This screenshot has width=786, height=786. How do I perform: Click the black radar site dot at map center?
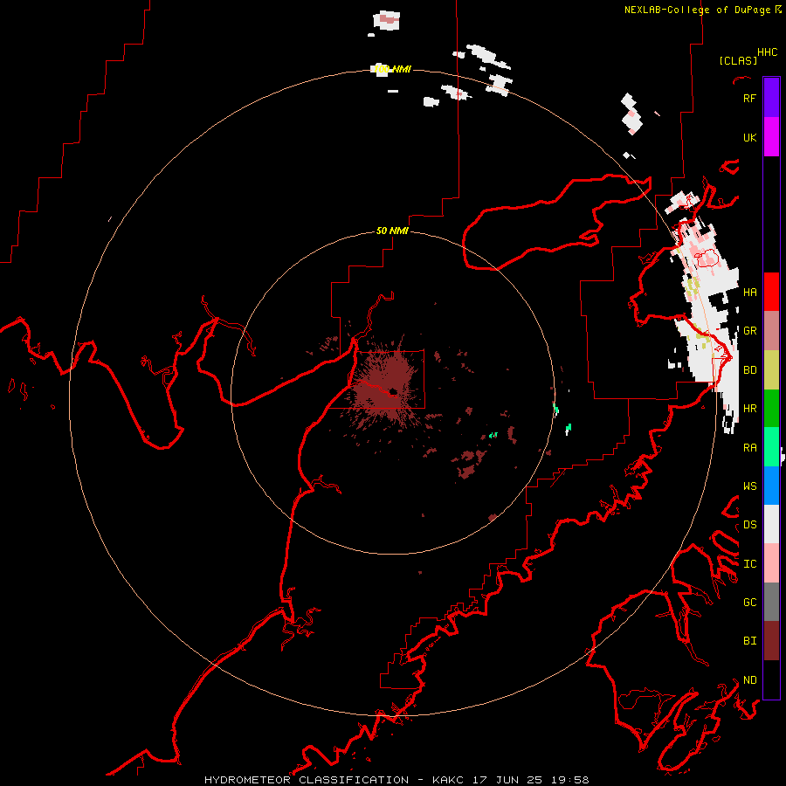click(394, 391)
